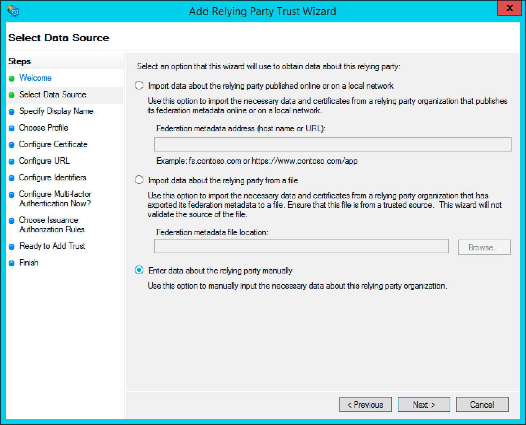Click the blue bullet beside Configure Certificate
Screen dimensions: 526x425
coord(12,145)
